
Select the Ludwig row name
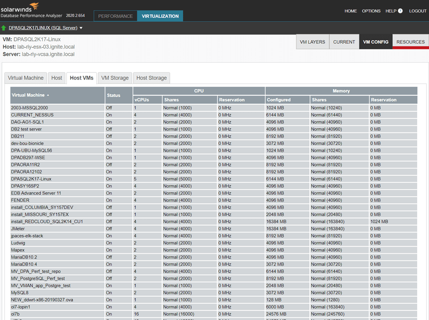(x=18, y=243)
